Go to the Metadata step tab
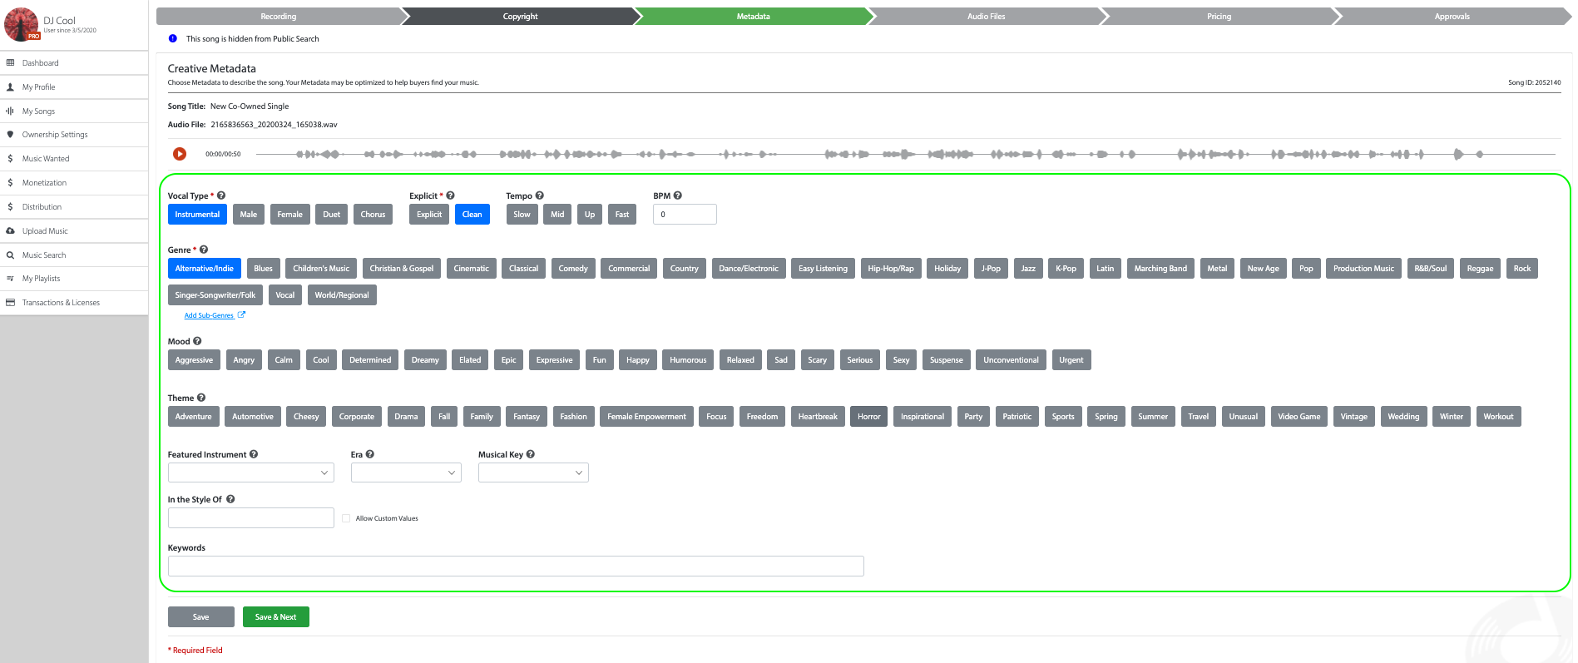Screen dimensions: 1578x663 pos(754,17)
